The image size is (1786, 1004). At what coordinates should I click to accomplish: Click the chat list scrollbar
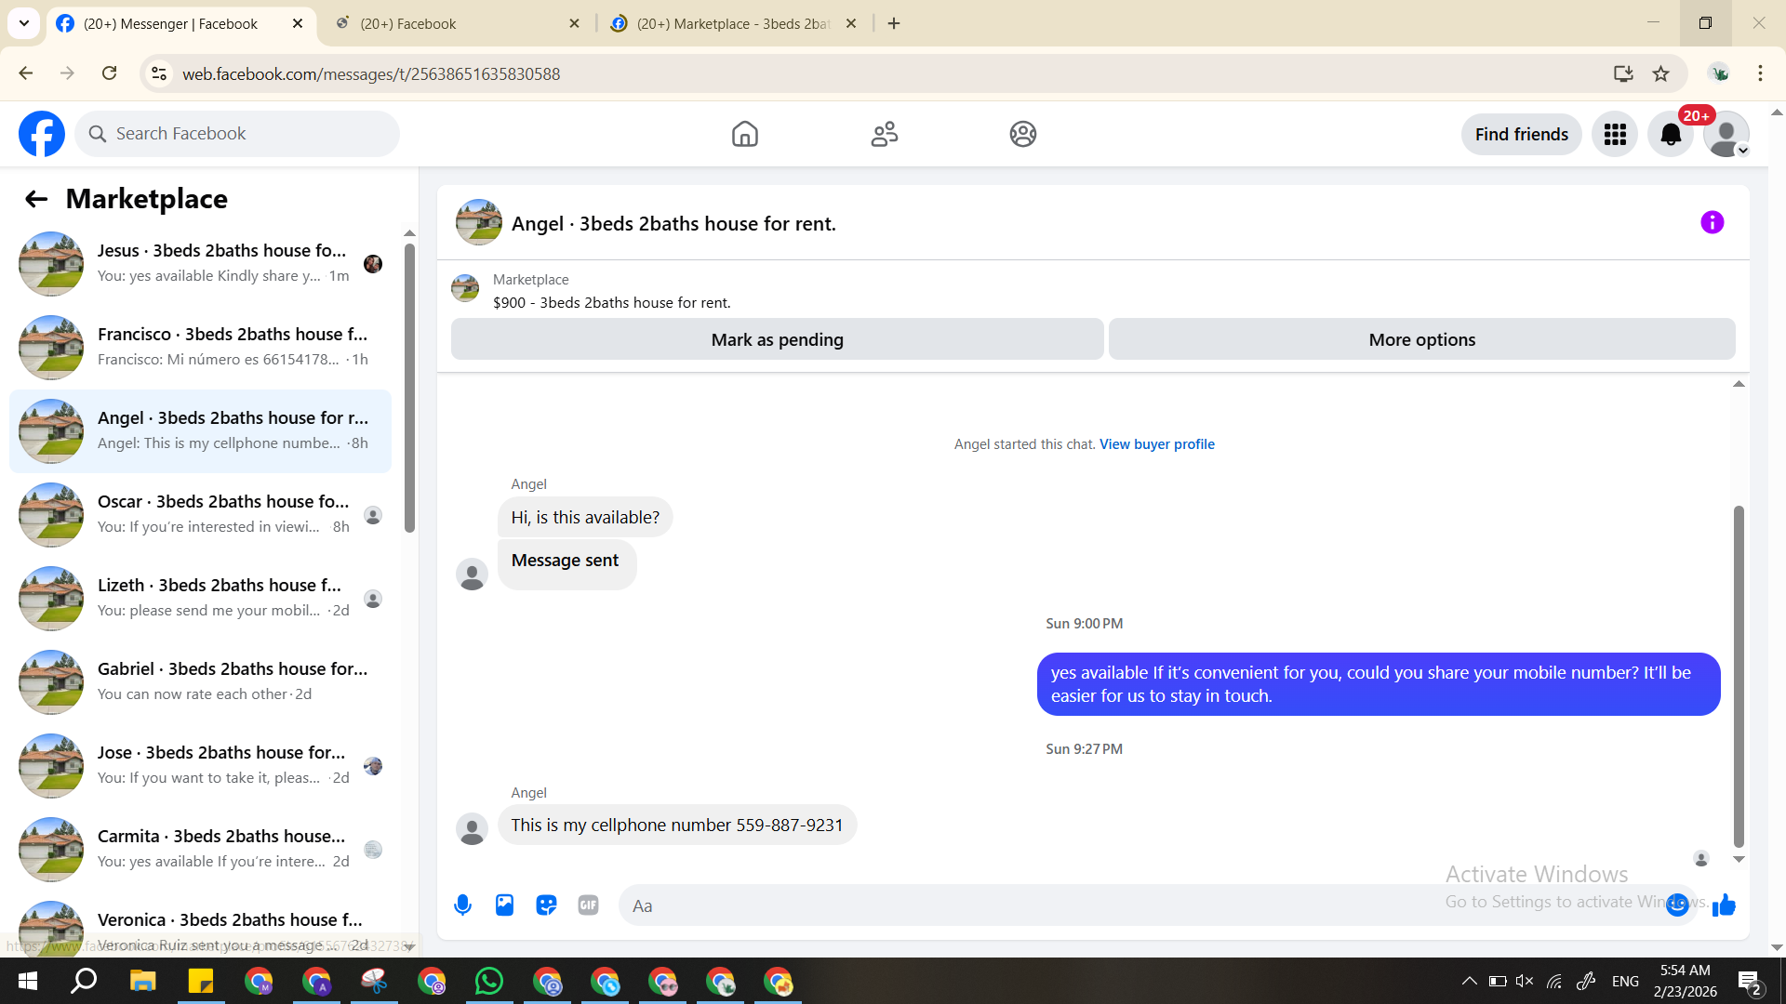(409, 389)
